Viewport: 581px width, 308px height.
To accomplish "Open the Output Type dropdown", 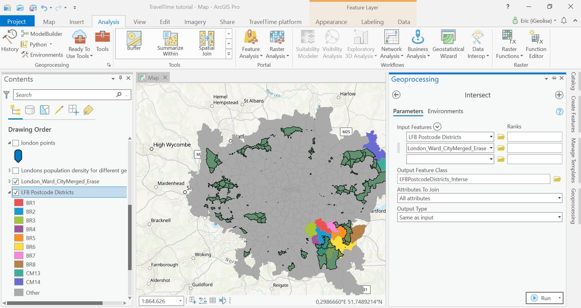I will [479, 217].
